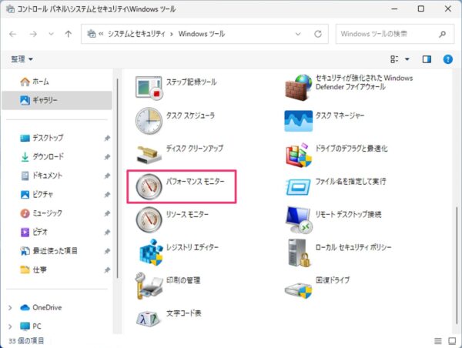Open recent locations dropdown chevron
Screen dimensions: 462x348
[x=51, y=34]
